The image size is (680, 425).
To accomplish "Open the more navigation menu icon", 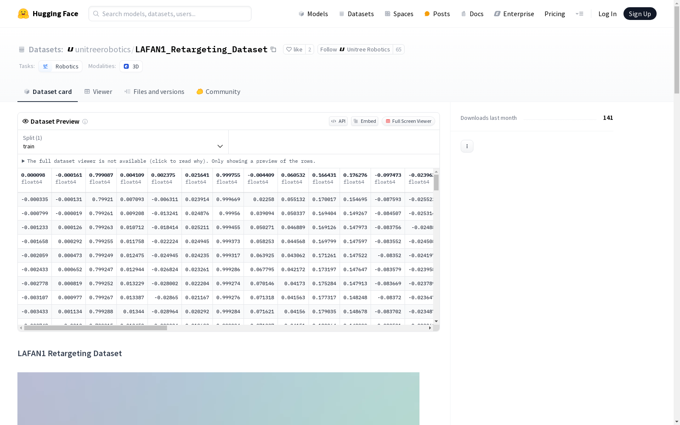I will [x=579, y=14].
